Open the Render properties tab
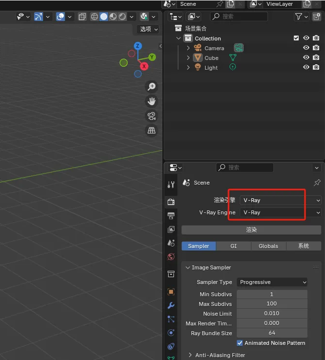Image resolution: width=325 pixels, height=360 pixels. coord(171,202)
